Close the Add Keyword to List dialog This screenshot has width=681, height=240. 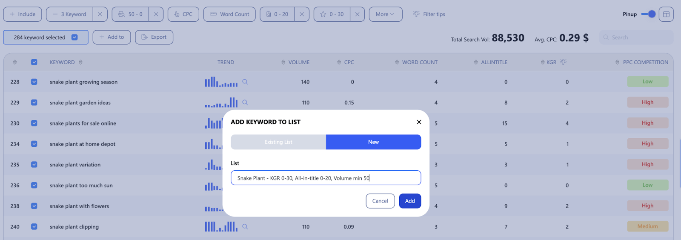pos(419,122)
